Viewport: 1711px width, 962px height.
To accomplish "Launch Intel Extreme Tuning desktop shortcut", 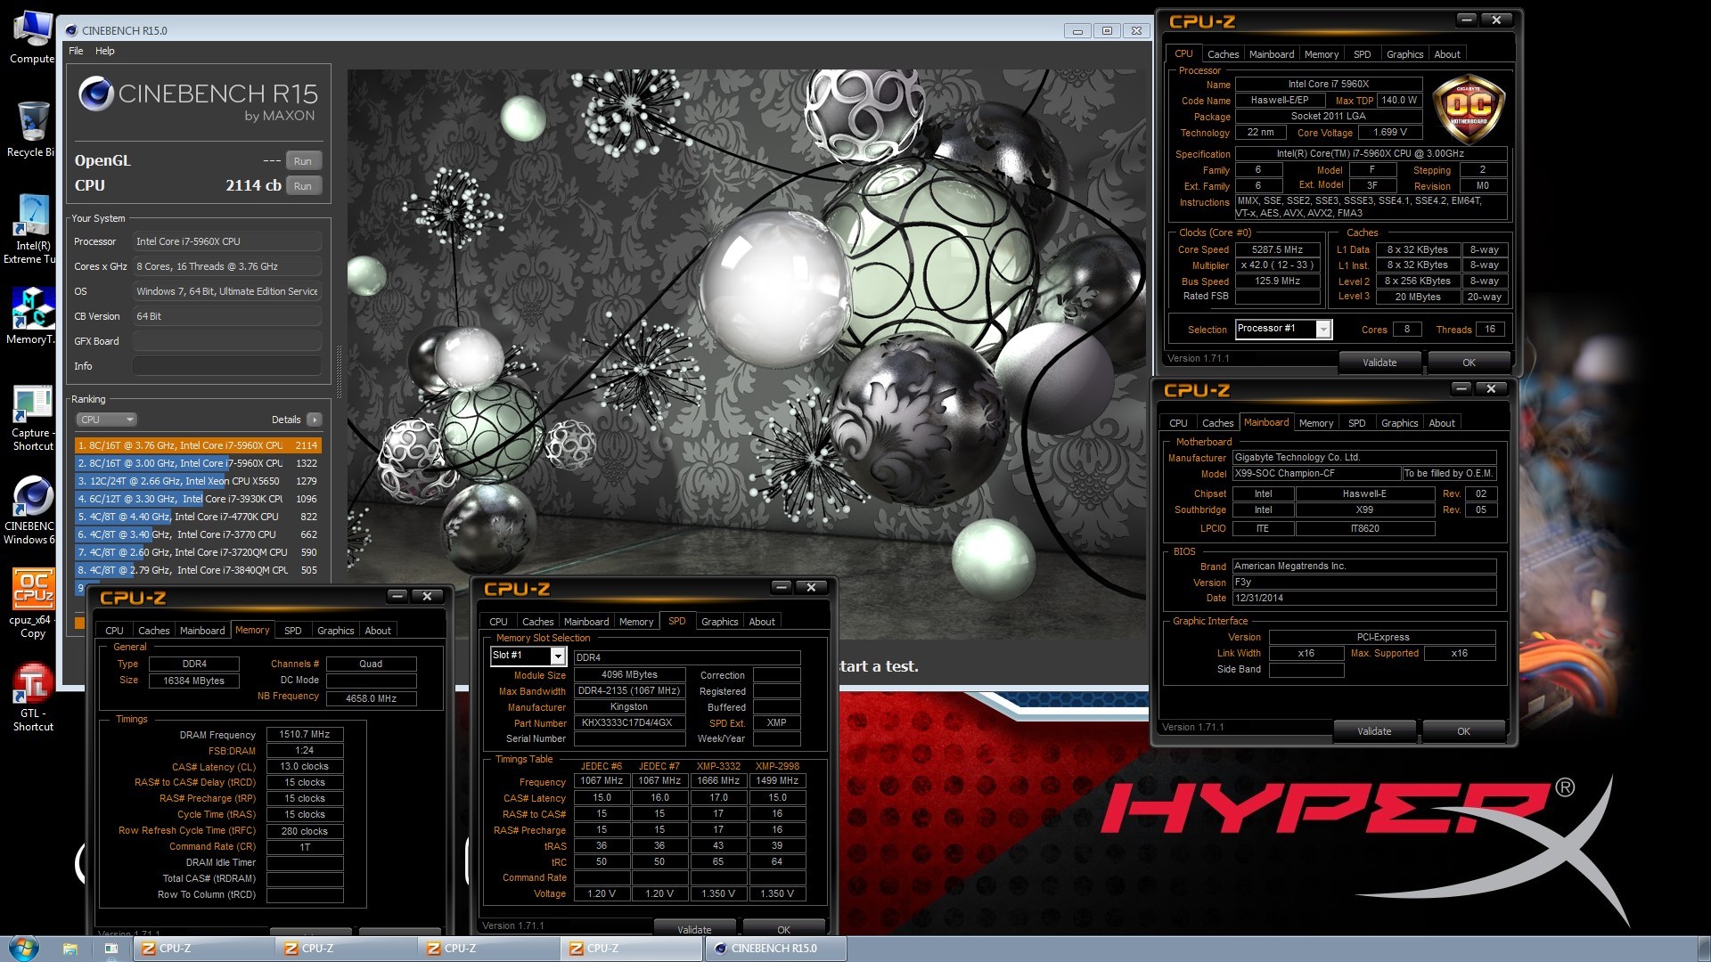I will point(32,229).
